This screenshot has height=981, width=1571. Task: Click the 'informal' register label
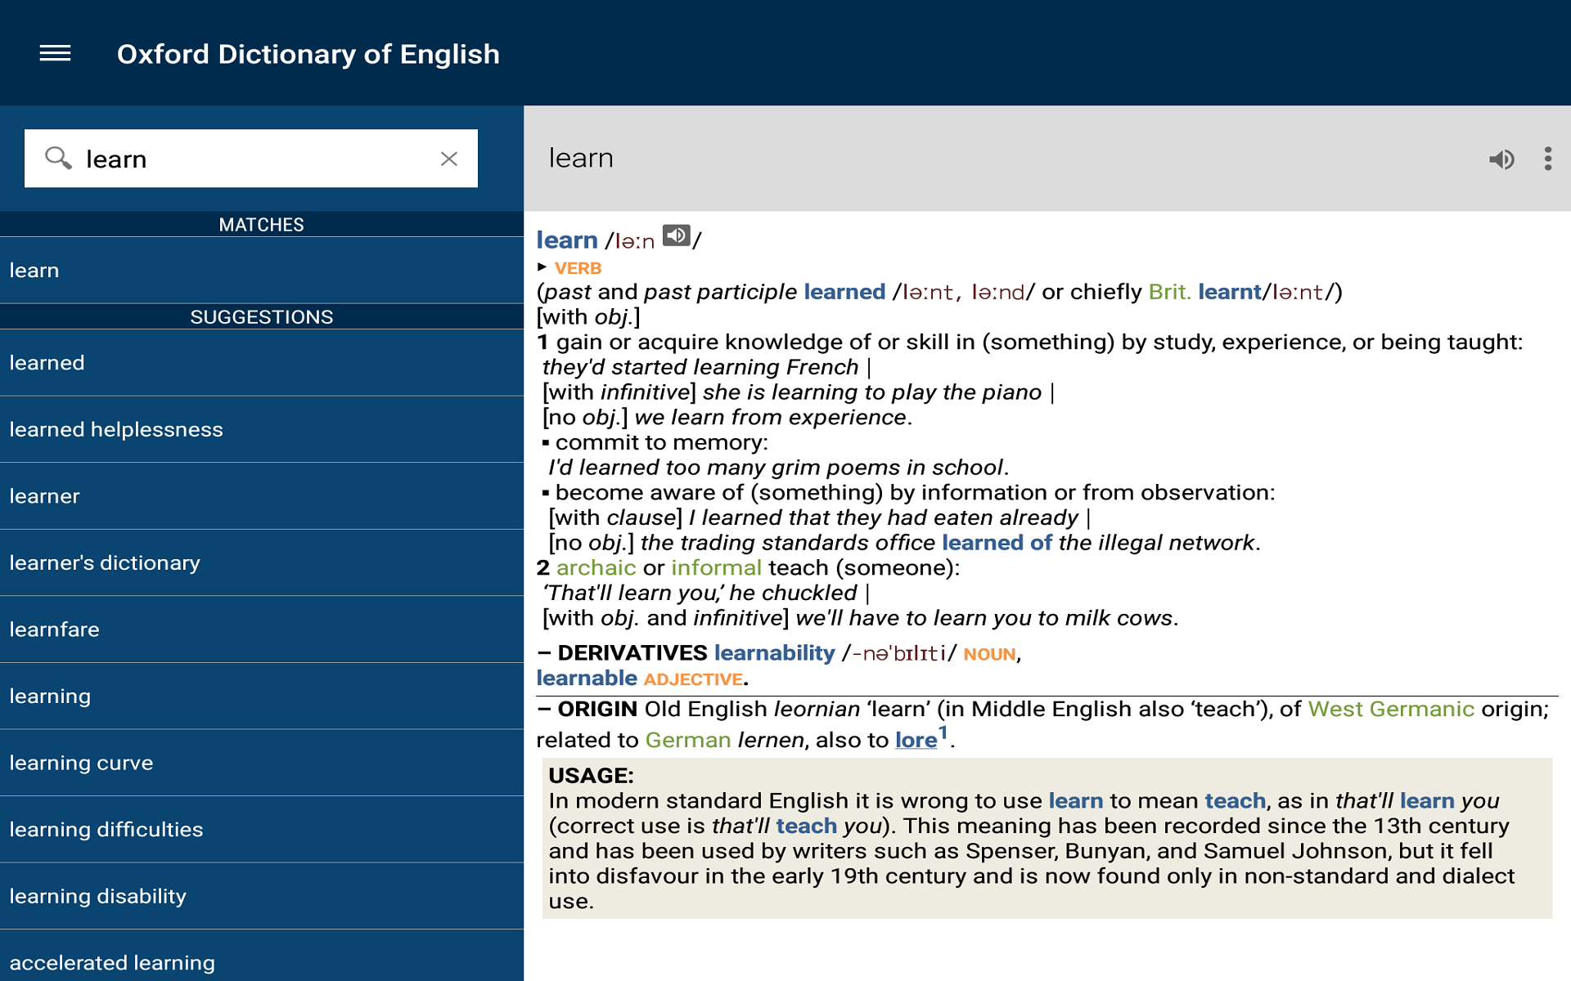click(x=716, y=568)
